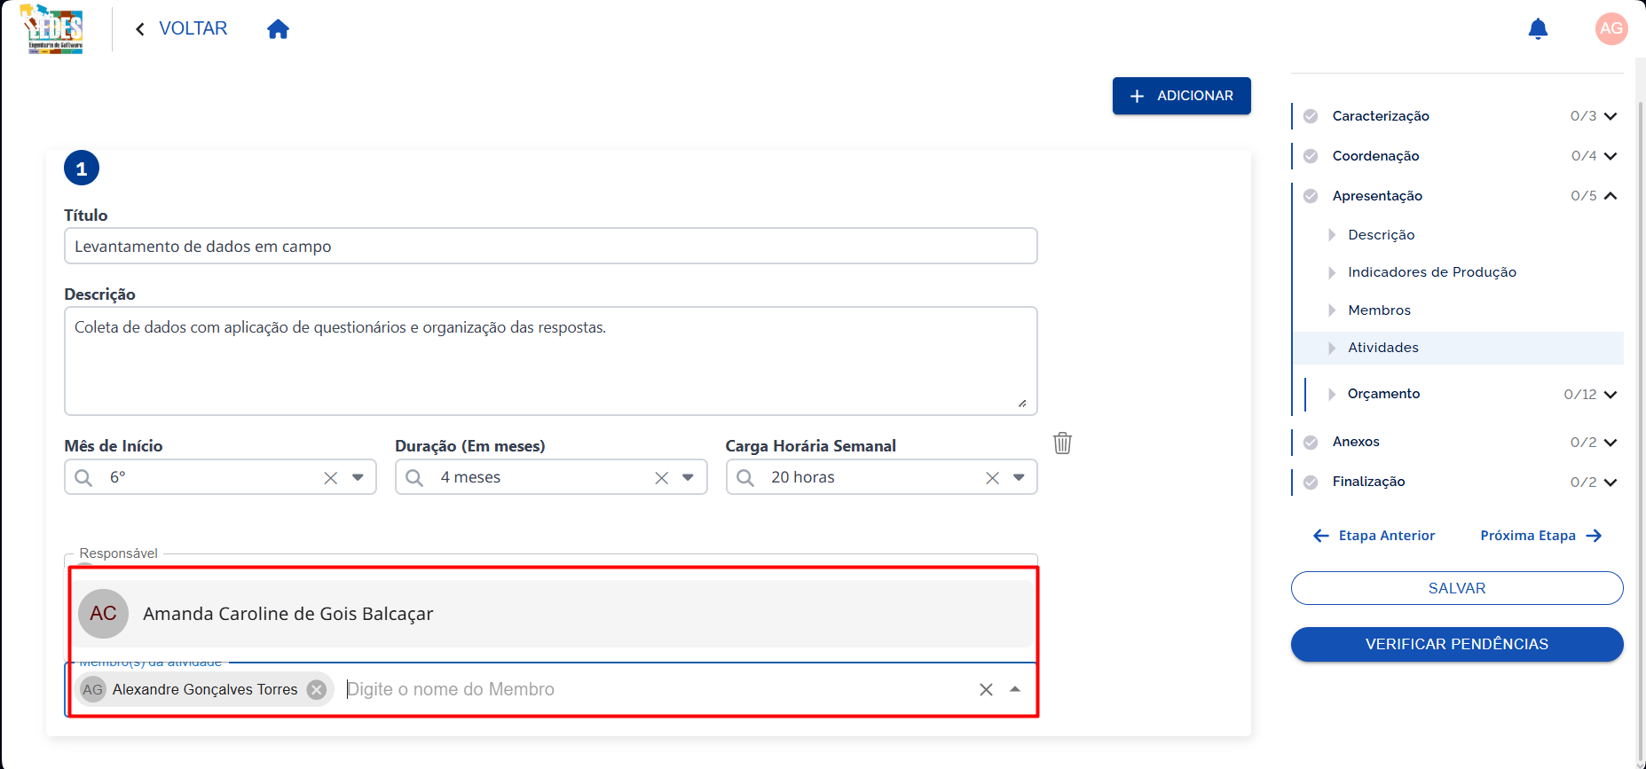Image resolution: width=1646 pixels, height=769 pixels.
Task: Expand the Finalização section chevron
Action: pos(1611,483)
